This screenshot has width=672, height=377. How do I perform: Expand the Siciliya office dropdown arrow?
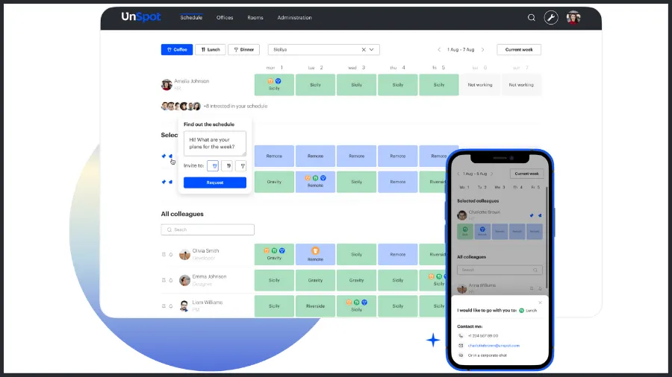coord(372,50)
